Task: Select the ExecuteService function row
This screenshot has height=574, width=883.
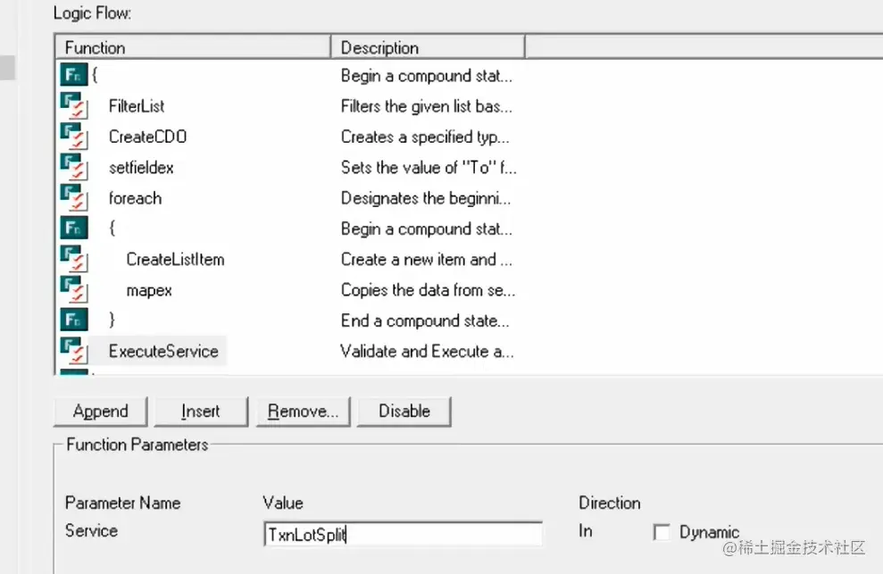Action: tap(163, 351)
